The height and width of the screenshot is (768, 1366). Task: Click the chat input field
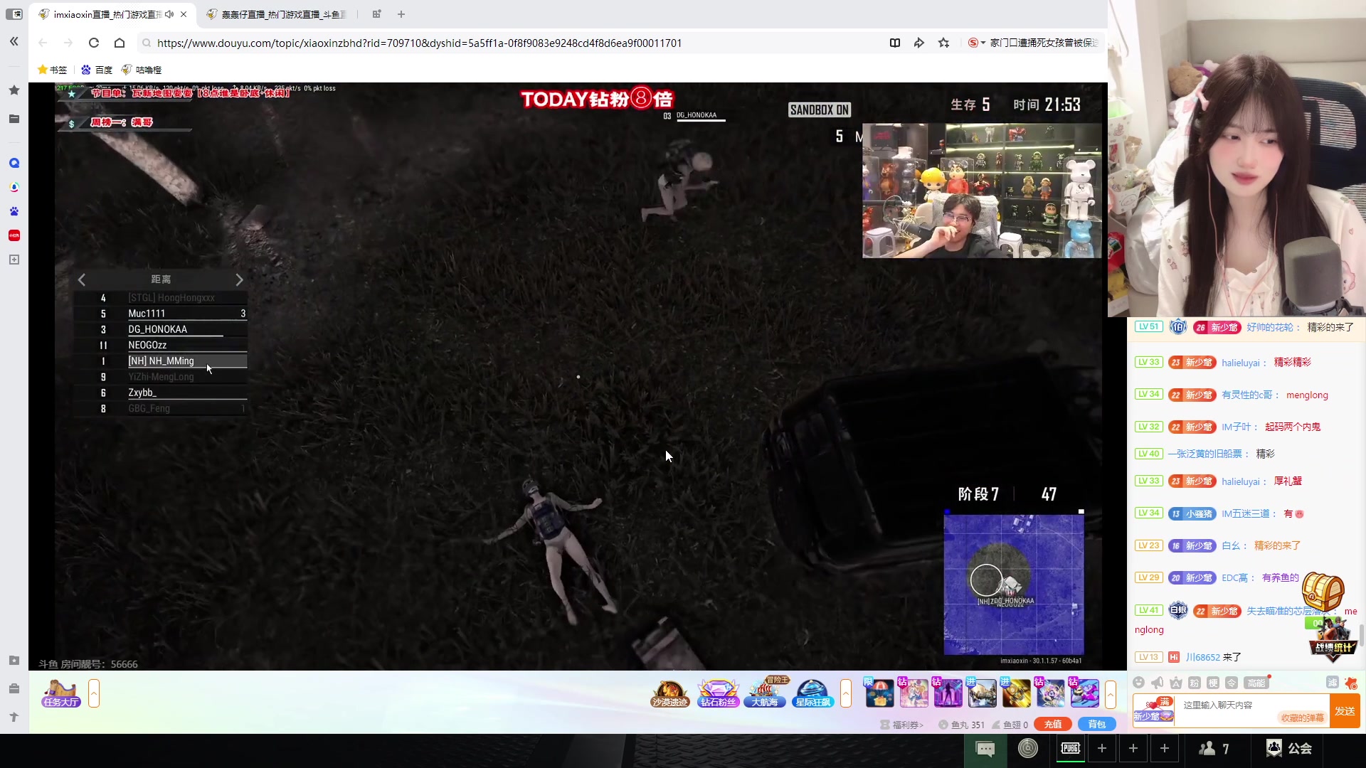click(x=1252, y=710)
